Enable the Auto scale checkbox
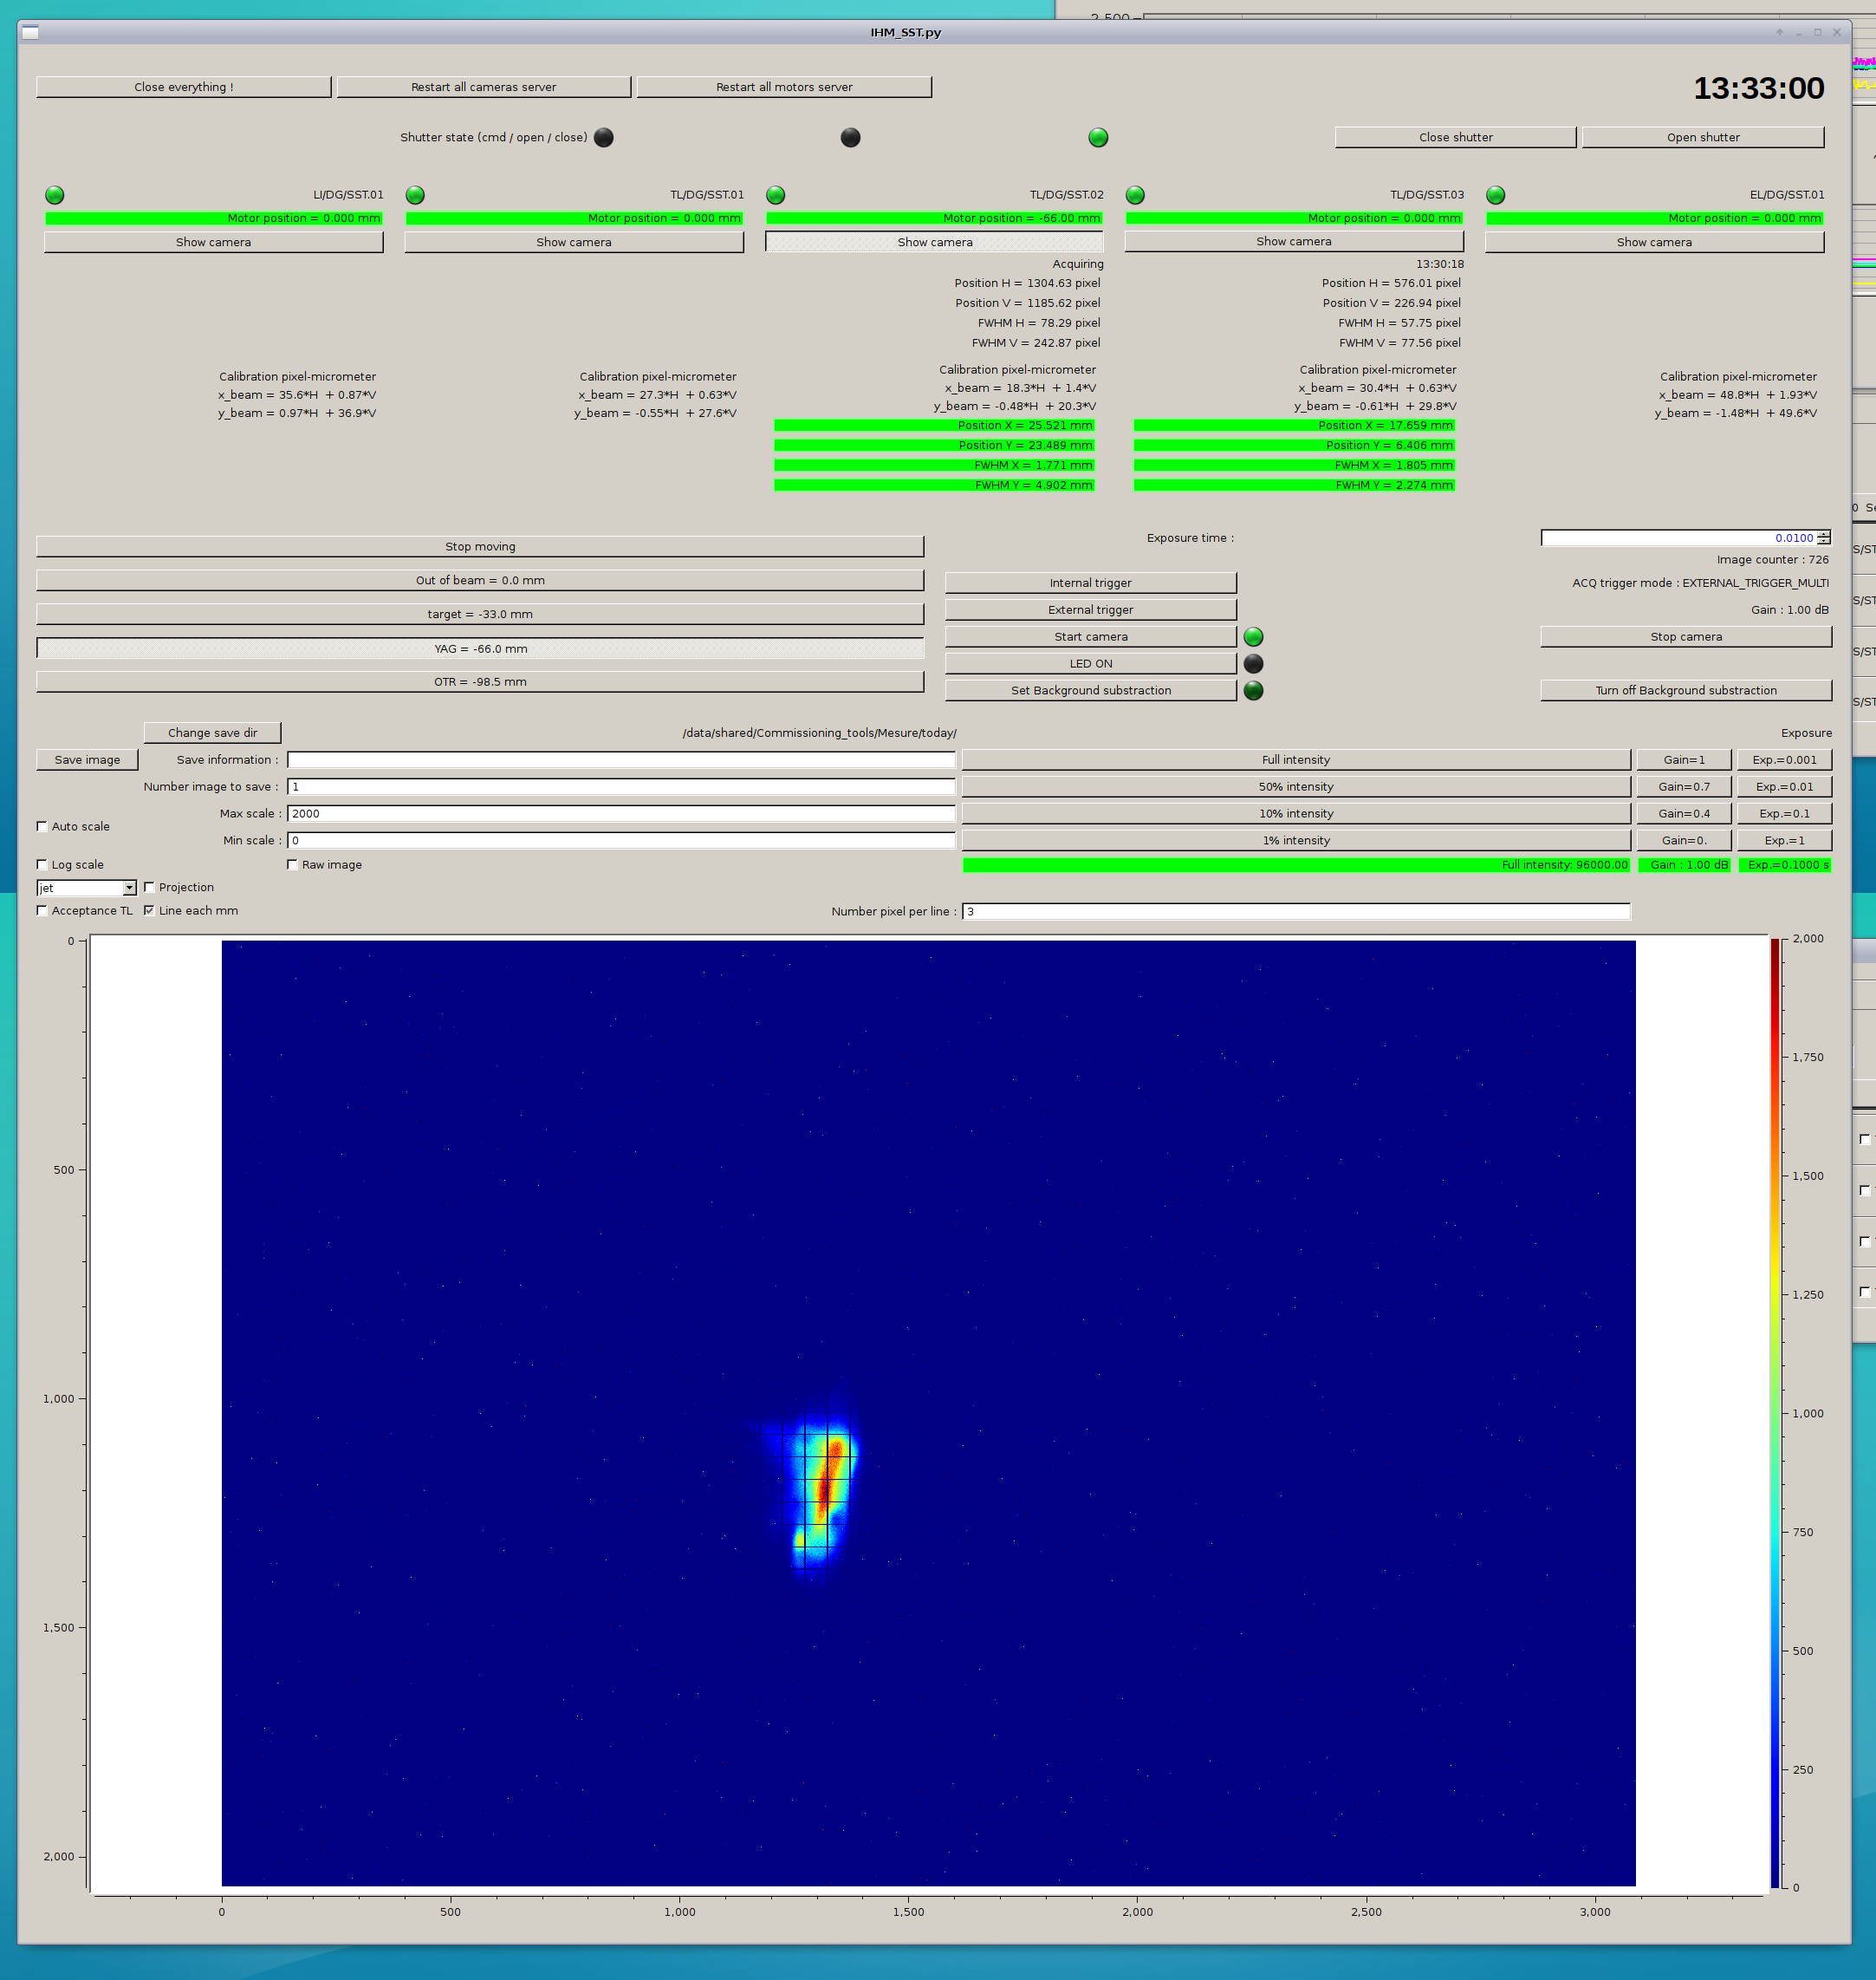1876x1980 pixels. tap(42, 826)
